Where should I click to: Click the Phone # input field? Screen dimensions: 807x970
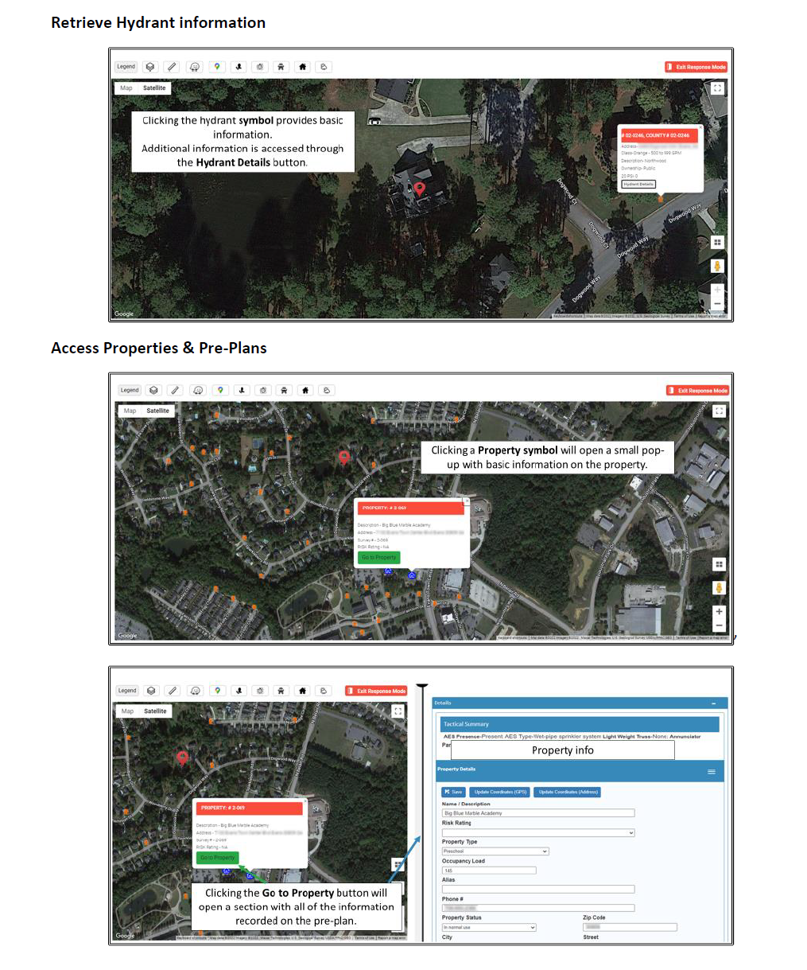click(x=538, y=908)
